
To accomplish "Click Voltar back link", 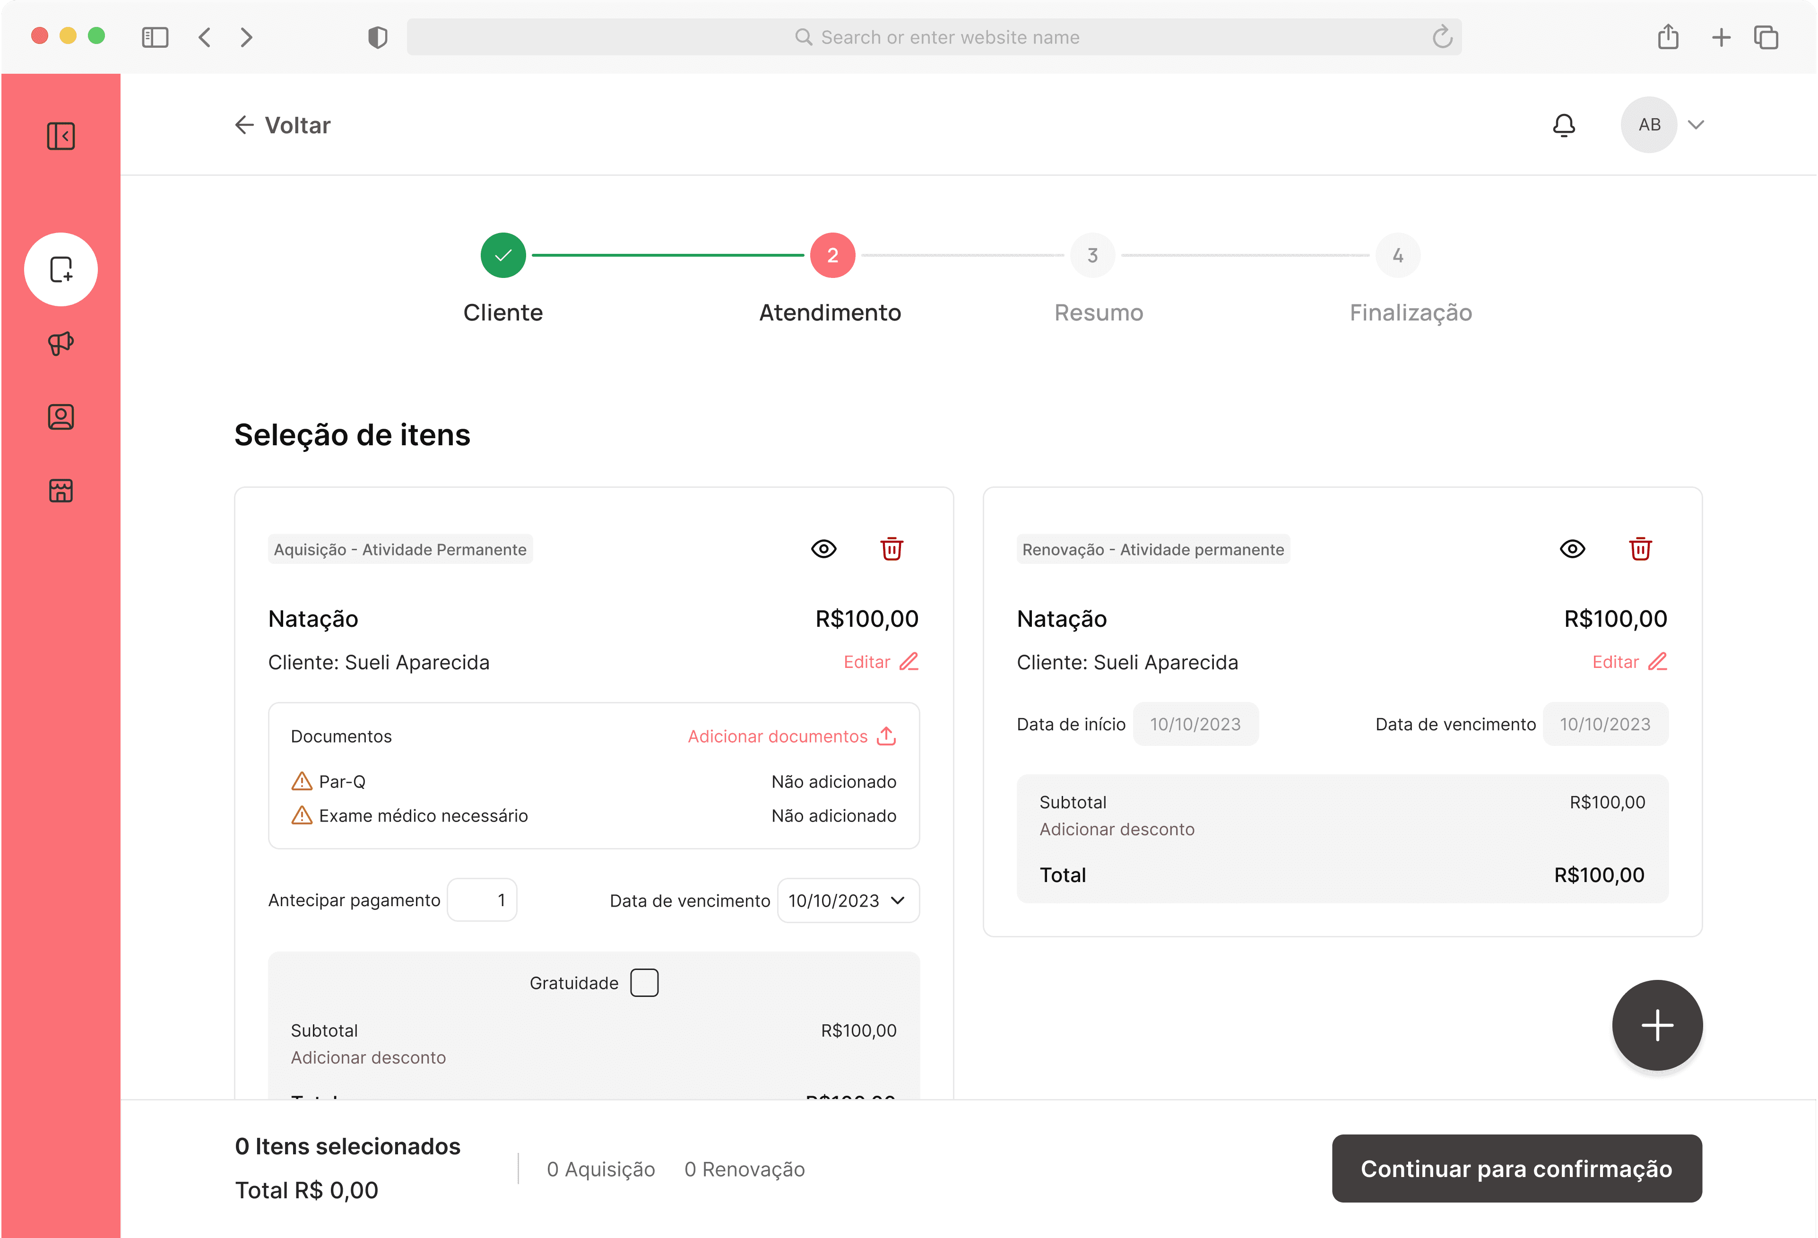I will click(282, 125).
